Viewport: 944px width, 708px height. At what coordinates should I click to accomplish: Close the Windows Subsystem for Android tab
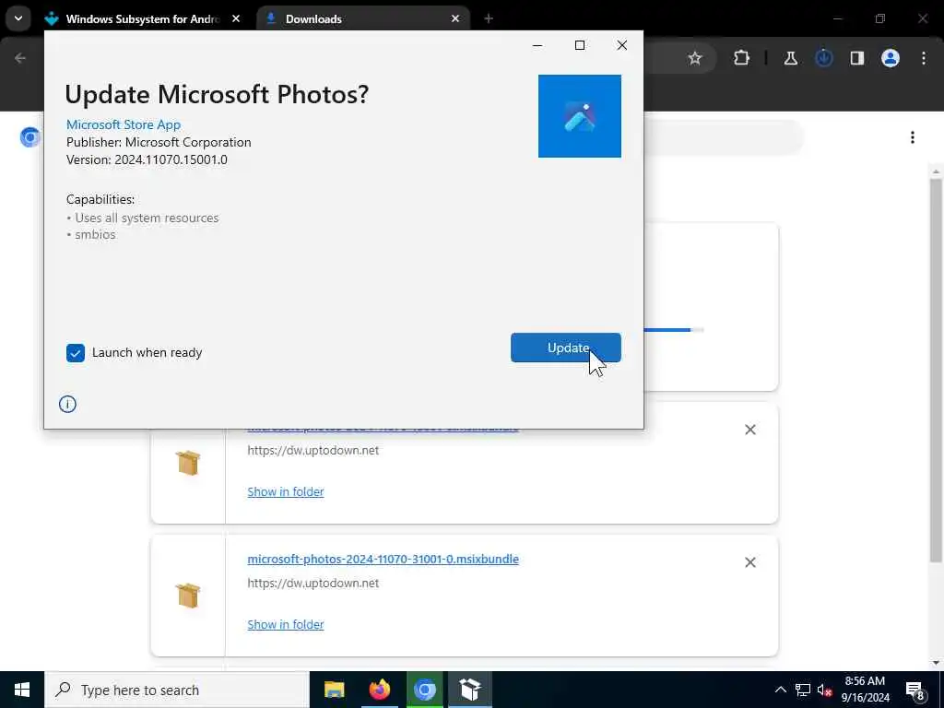click(x=236, y=18)
